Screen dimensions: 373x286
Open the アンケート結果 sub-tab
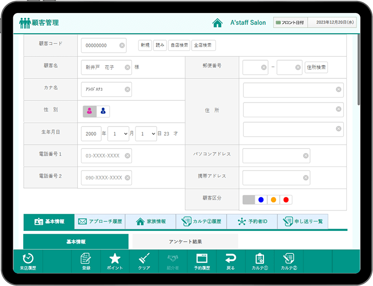click(x=185, y=242)
